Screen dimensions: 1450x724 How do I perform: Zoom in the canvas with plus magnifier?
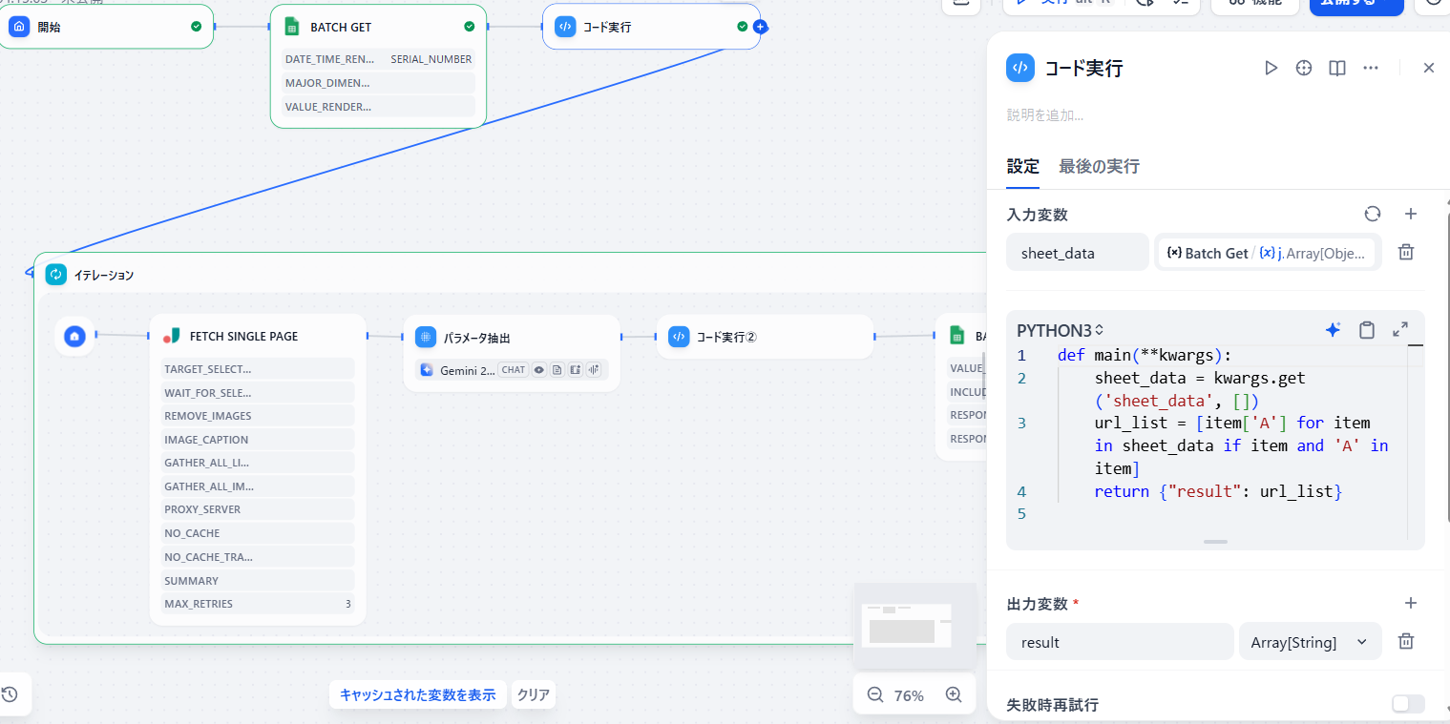tap(953, 695)
